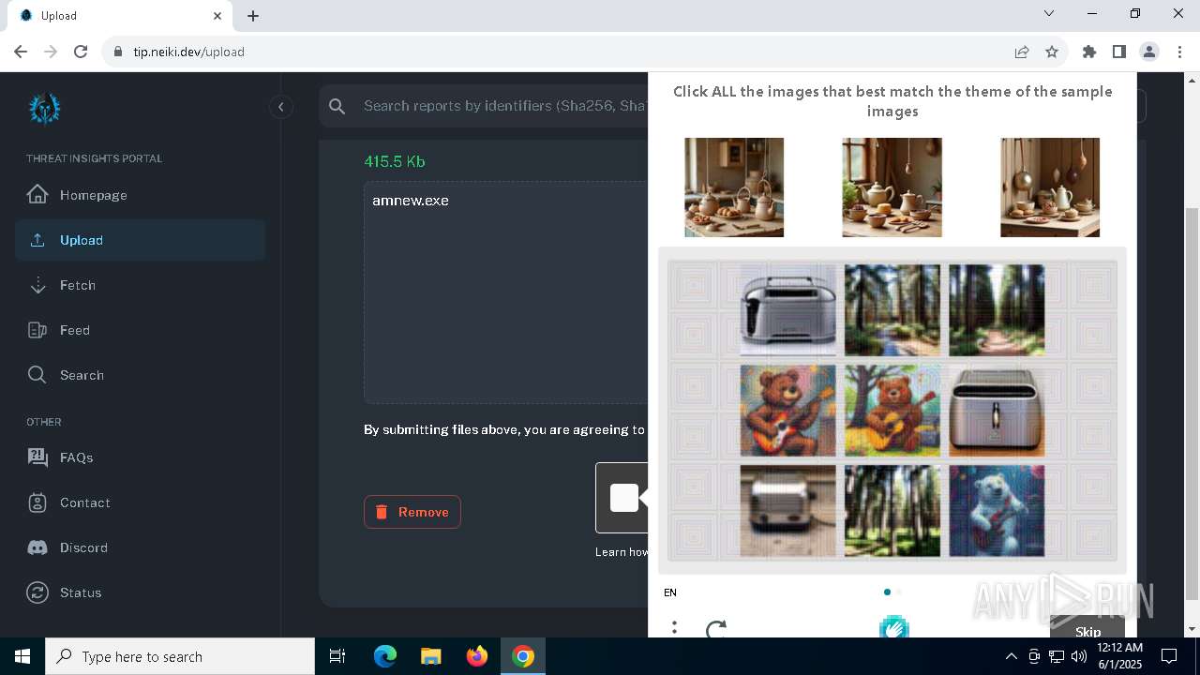Click the Contact badge icon
The height and width of the screenshot is (675, 1200).
pyautogui.click(x=37, y=502)
